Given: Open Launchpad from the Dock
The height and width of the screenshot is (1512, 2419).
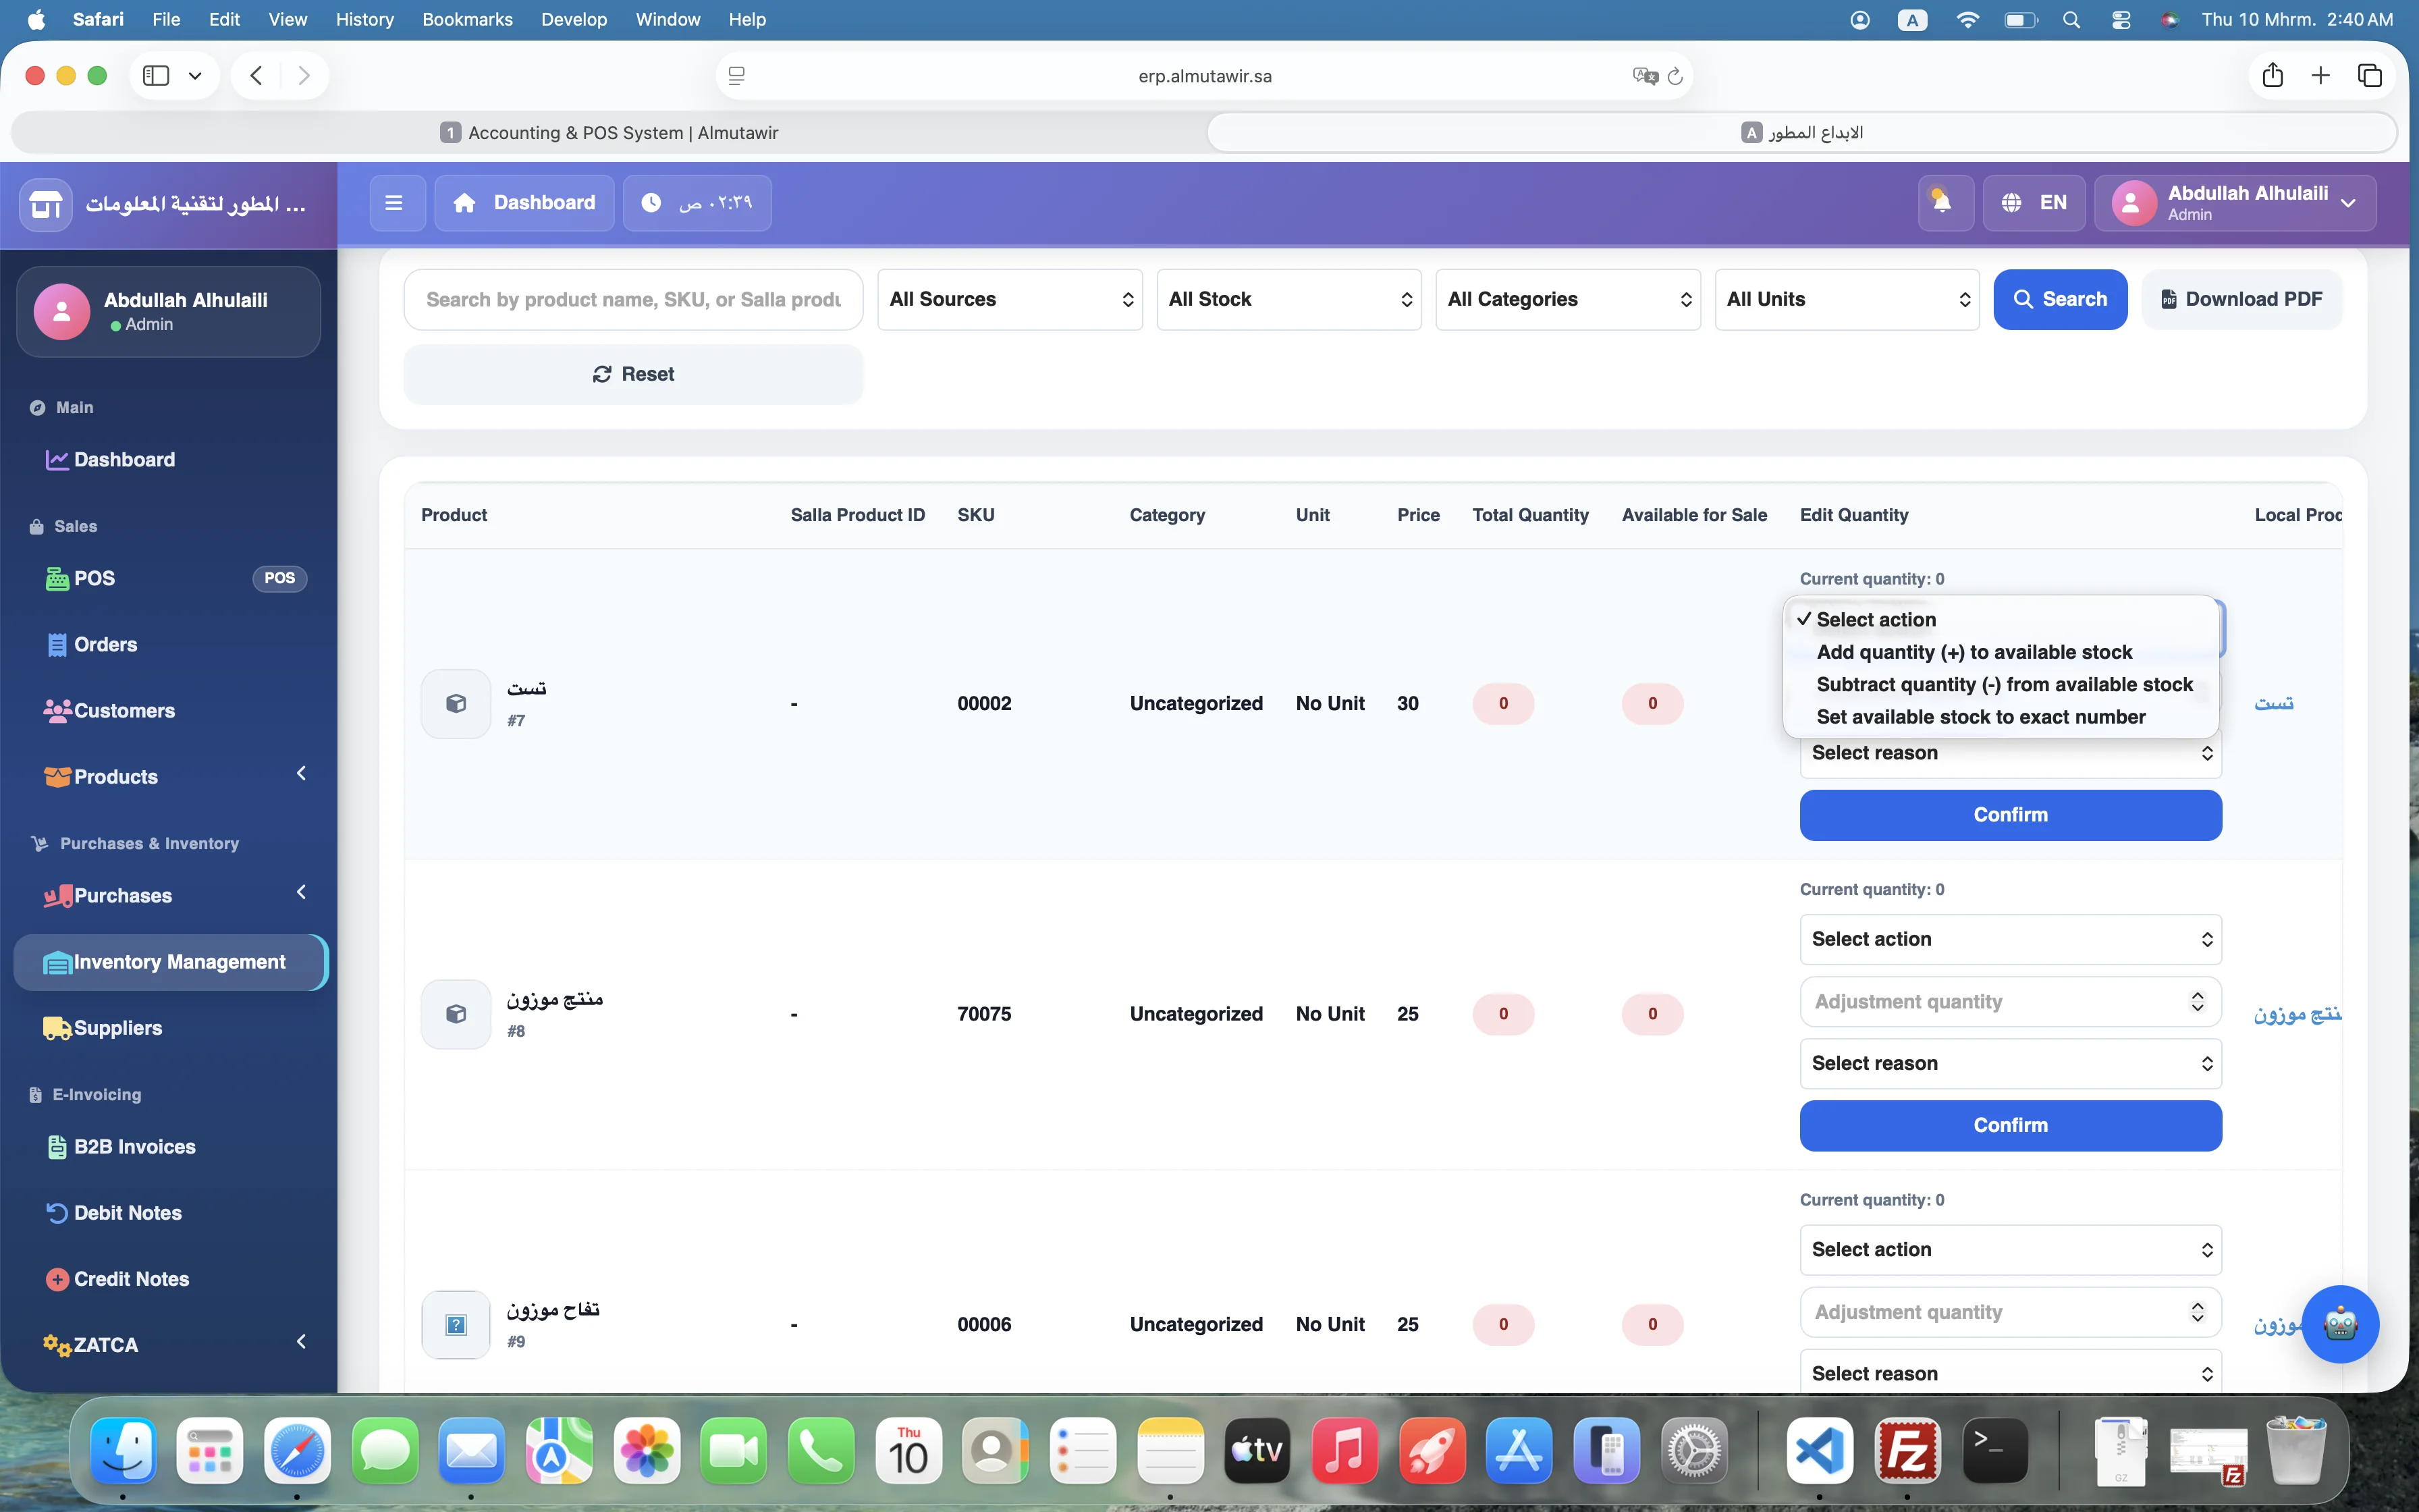Looking at the screenshot, I should tap(210, 1450).
